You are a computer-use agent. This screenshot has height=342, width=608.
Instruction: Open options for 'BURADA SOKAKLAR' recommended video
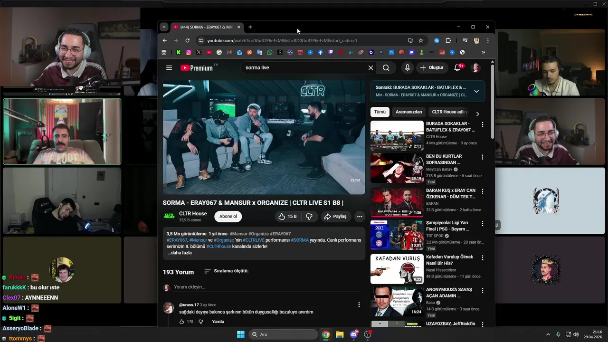click(483, 124)
